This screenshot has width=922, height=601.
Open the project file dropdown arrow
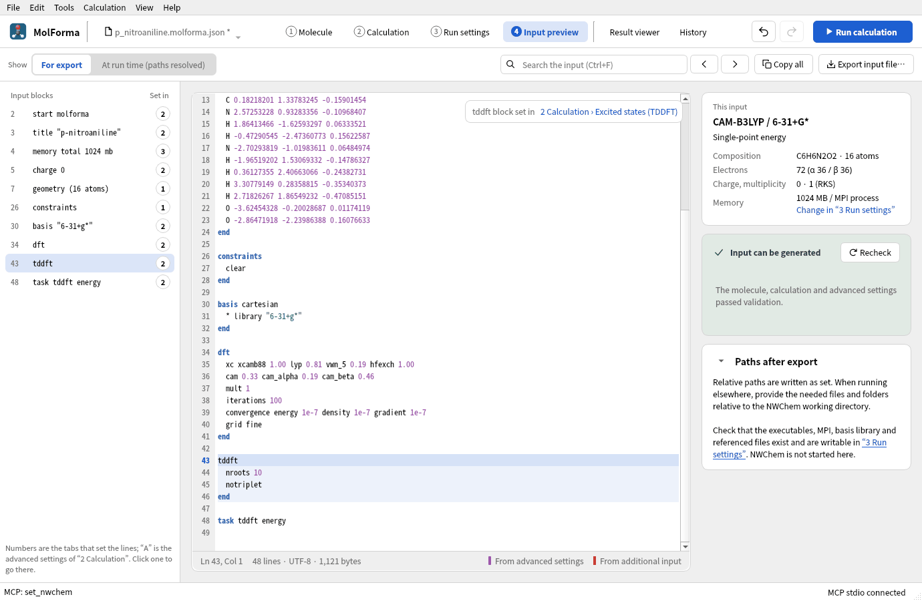coord(238,37)
